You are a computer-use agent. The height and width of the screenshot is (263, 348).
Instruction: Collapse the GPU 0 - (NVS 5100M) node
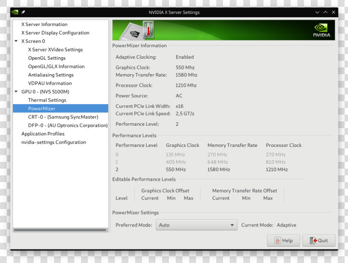click(x=16, y=92)
